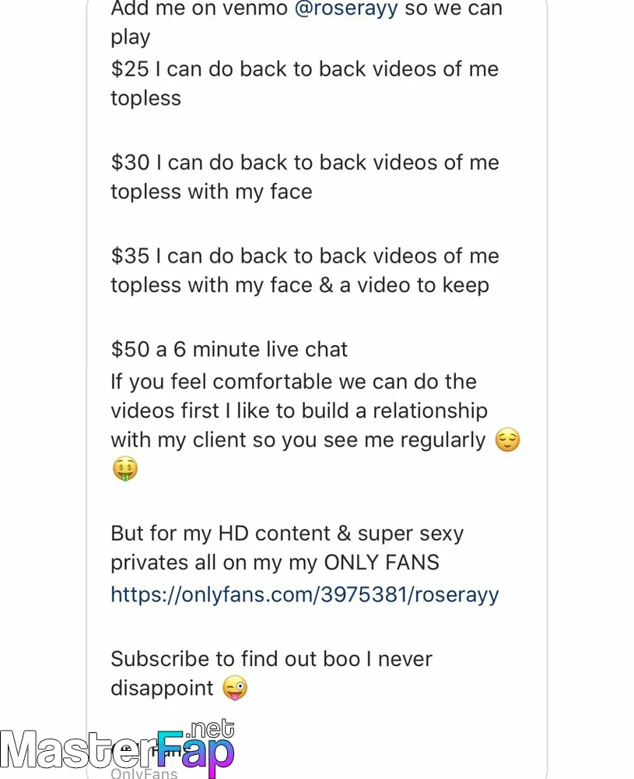The image size is (634, 779).
Task: Tap the money-mouth face emoji
Action: point(125,469)
